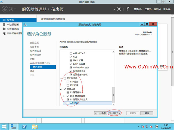Collapse the FTP 服务器 tree node

[61, 79]
